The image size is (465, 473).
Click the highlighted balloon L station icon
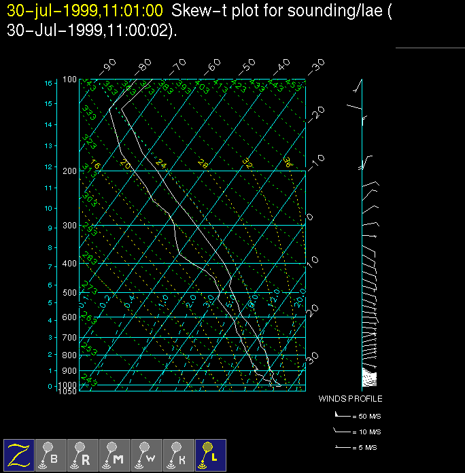pos(211,455)
